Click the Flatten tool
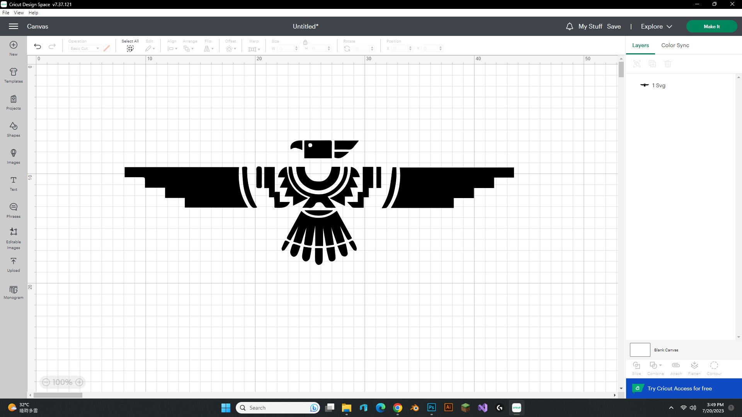This screenshot has width=742, height=417. tap(694, 367)
